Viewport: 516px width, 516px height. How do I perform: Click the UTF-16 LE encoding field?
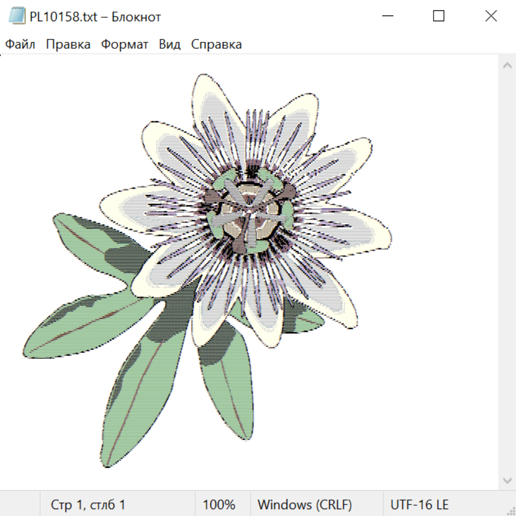click(419, 505)
